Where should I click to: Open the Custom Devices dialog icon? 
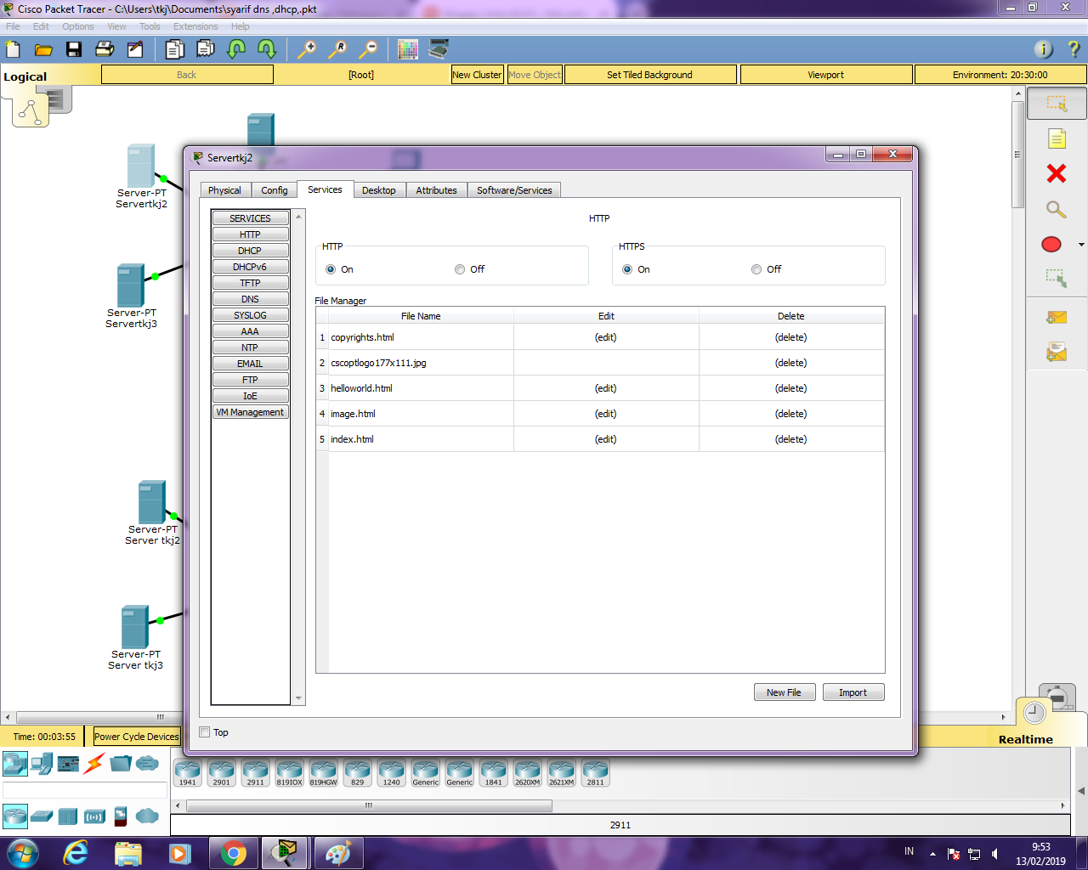(x=439, y=49)
